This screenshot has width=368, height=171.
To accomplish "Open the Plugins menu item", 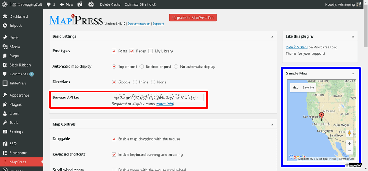I will click(x=22, y=104).
